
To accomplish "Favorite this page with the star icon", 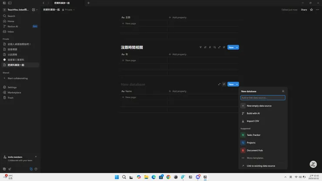I will point(311,10).
